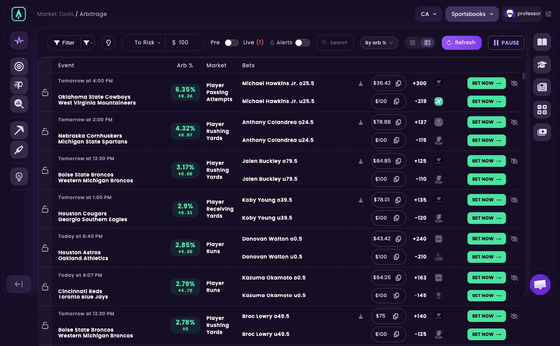The image size is (560, 346).
Task: Copy the $36.42 stake amount
Action: [399, 83]
